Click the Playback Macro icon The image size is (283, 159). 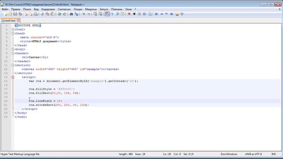click(x=139, y=14)
